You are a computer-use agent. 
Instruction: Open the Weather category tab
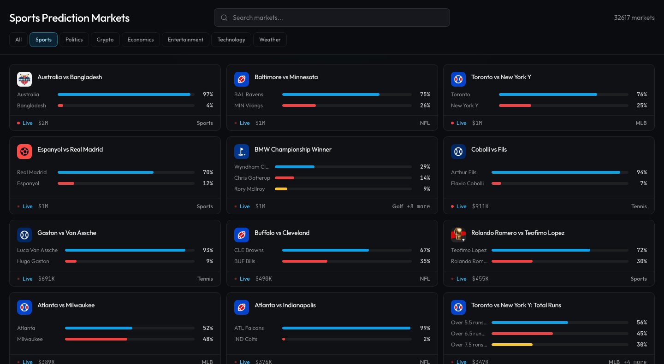(x=270, y=40)
